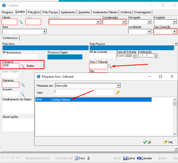The height and width of the screenshot is (163, 178).
Task: Go to the first record navigation arrow
Action: [3, 158]
